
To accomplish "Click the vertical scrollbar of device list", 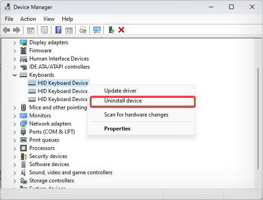I will (258, 118).
